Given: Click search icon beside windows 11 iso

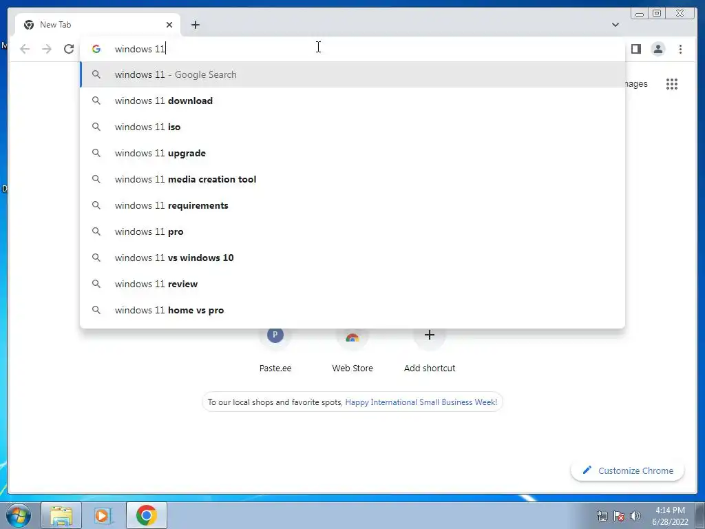Looking at the screenshot, I should (x=96, y=127).
